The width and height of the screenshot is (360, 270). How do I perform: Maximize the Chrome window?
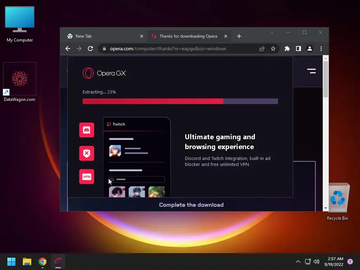[304, 32]
